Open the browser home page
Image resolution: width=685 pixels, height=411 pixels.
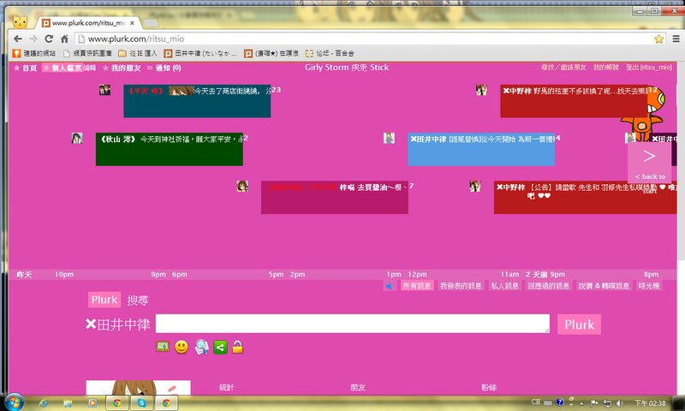click(x=64, y=39)
